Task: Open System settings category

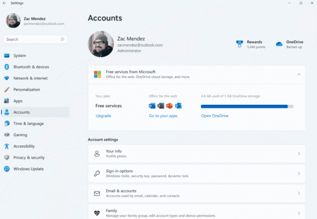Action: coord(35,55)
